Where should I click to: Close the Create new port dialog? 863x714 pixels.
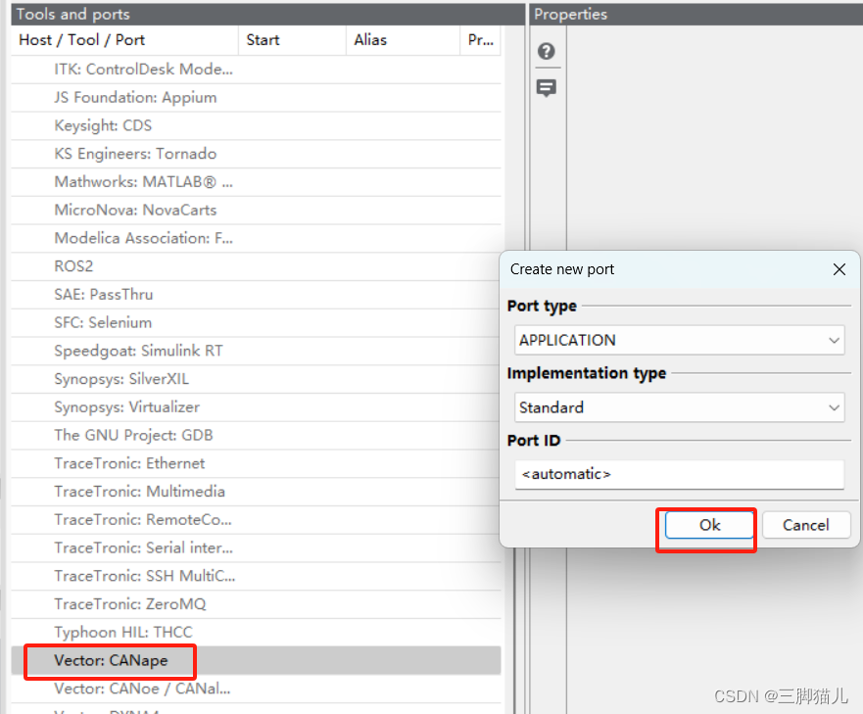point(839,269)
